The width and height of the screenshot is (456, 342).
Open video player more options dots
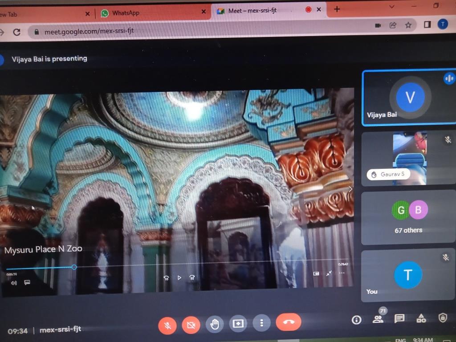342,273
